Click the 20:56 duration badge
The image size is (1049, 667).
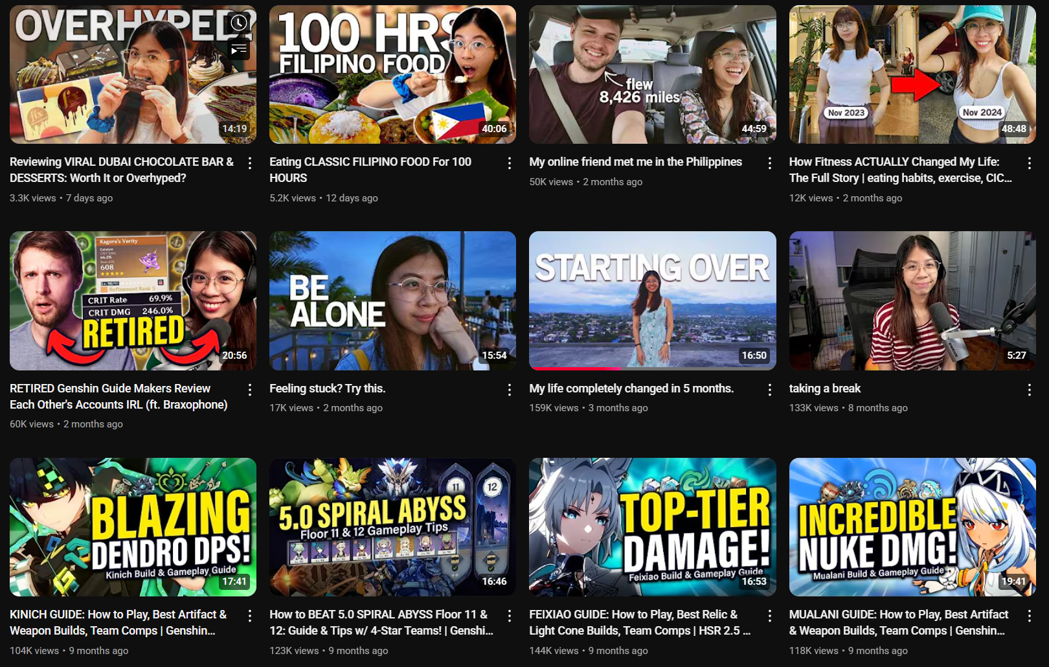(x=234, y=356)
